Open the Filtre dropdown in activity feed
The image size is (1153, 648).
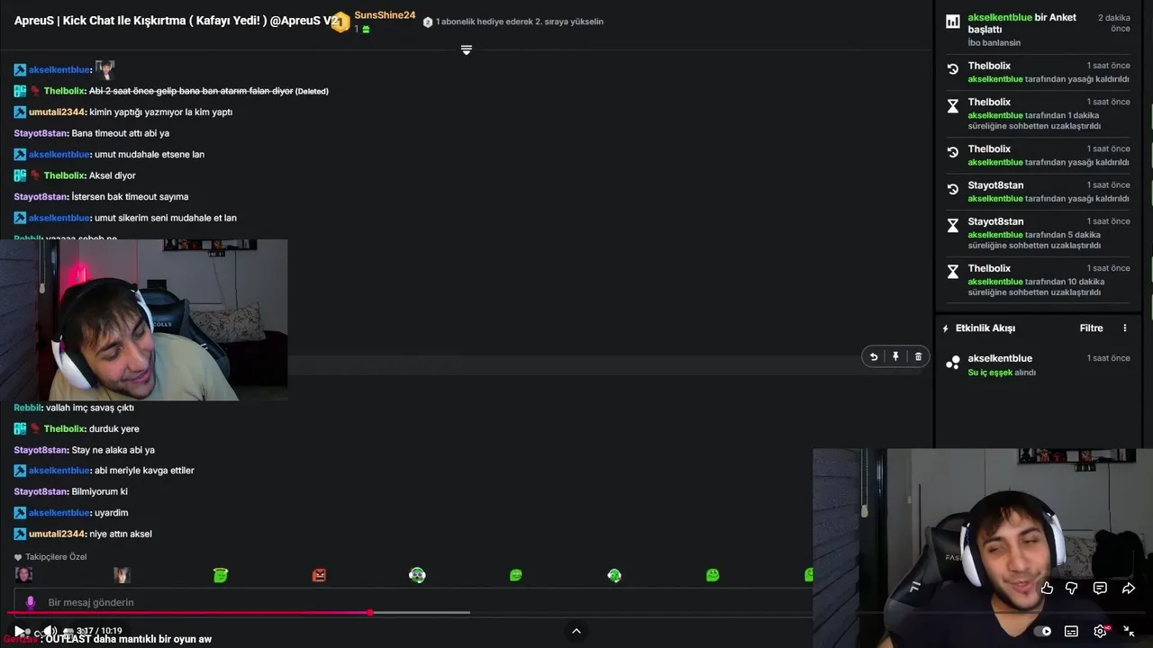[1091, 328]
